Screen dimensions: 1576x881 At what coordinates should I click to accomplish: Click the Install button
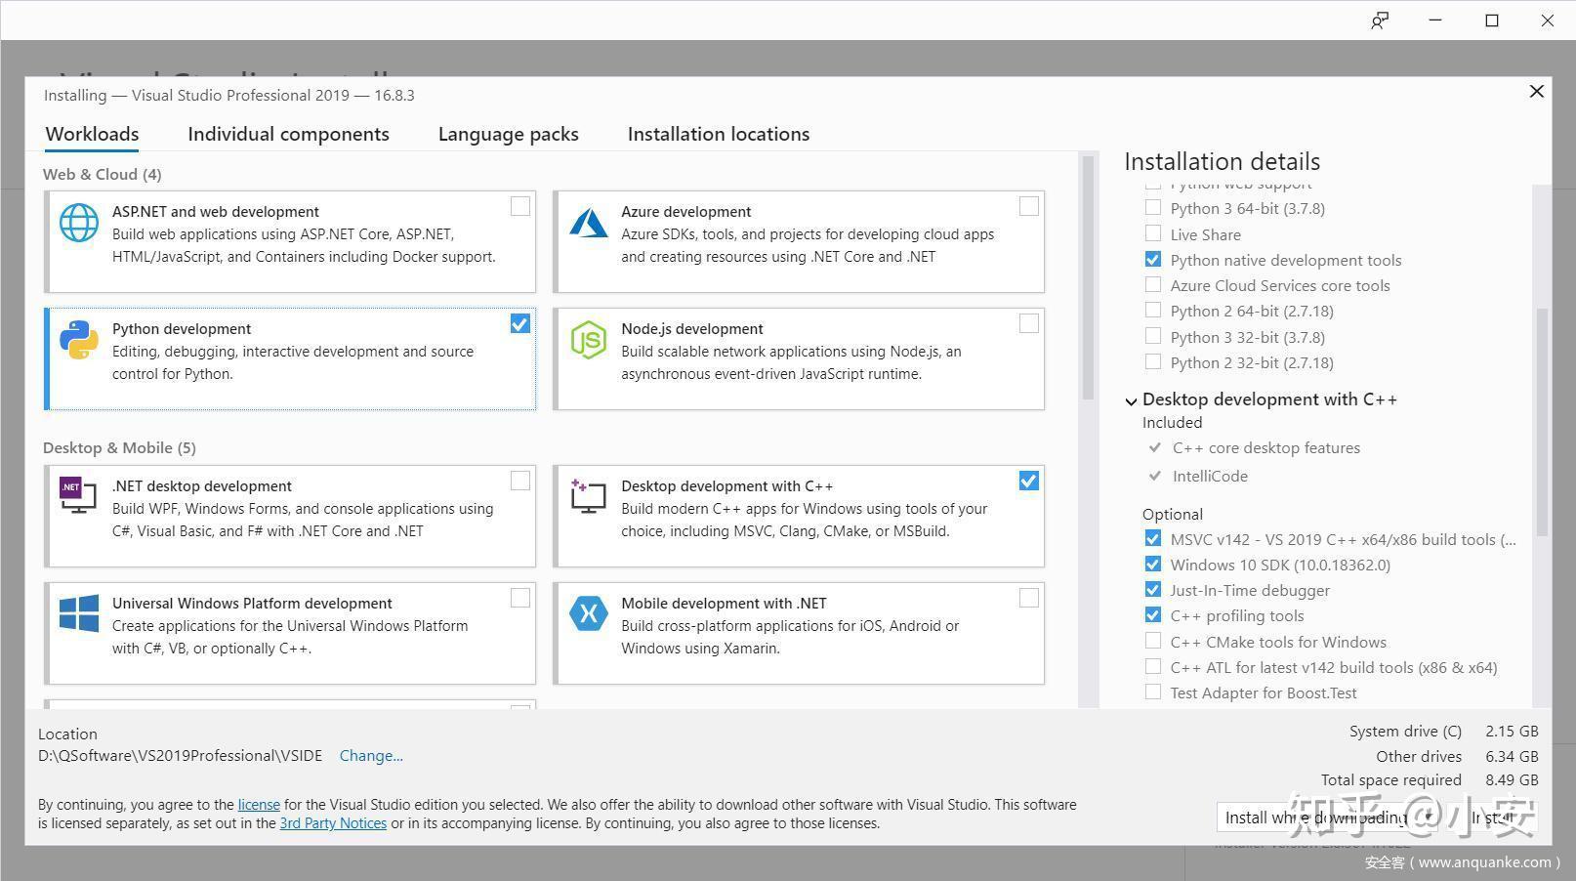point(1493,818)
